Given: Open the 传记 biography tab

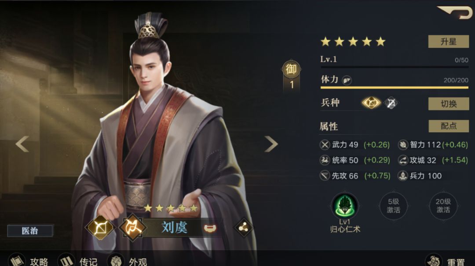Looking at the screenshot, I should coord(77,261).
